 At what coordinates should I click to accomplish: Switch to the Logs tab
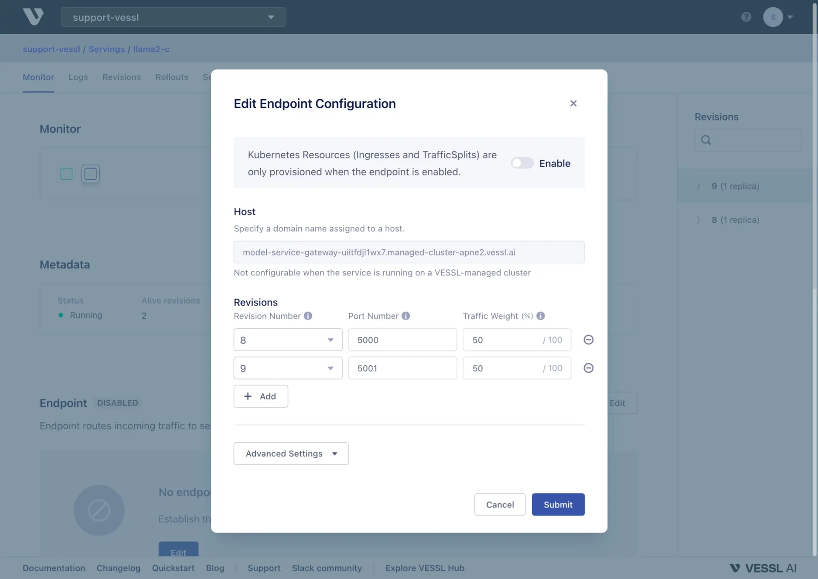coord(78,77)
